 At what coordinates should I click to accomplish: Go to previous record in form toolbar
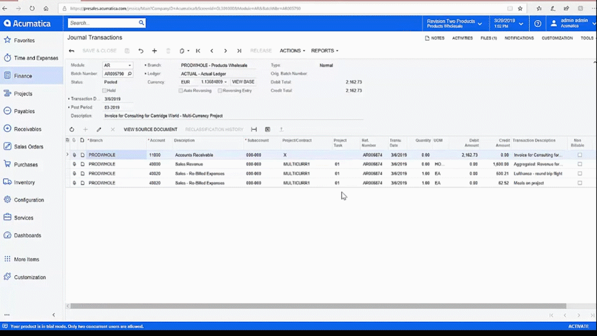tap(212, 50)
